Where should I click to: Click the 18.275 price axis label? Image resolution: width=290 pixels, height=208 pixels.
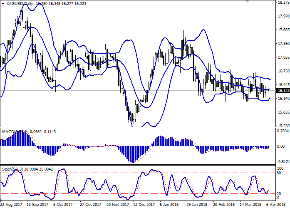click(x=283, y=3)
